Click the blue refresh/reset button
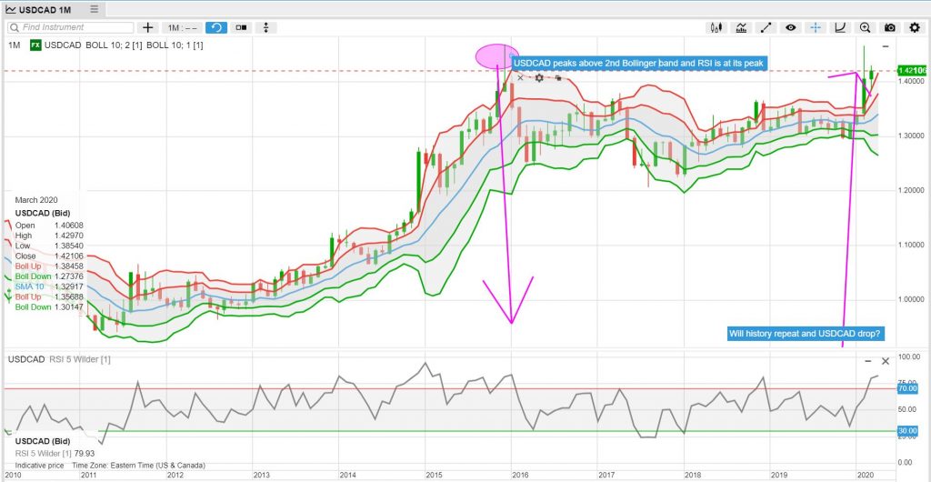This screenshot has height=482, width=931. click(x=216, y=28)
